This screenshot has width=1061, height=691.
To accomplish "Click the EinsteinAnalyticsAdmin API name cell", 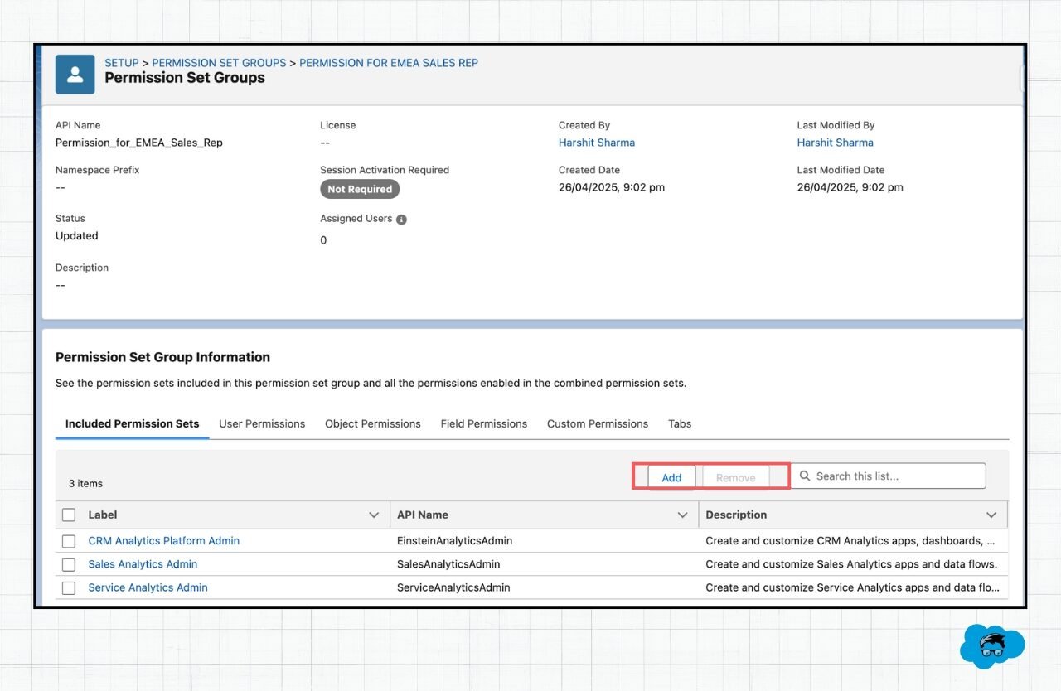I will tap(454, 541).
